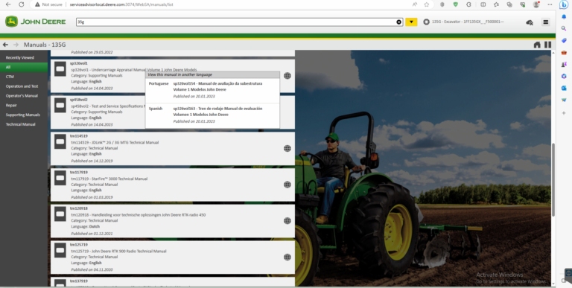Viewport: 572px width, 288px height.
Task: Add page to favorites star
Action: pos(427,4)
